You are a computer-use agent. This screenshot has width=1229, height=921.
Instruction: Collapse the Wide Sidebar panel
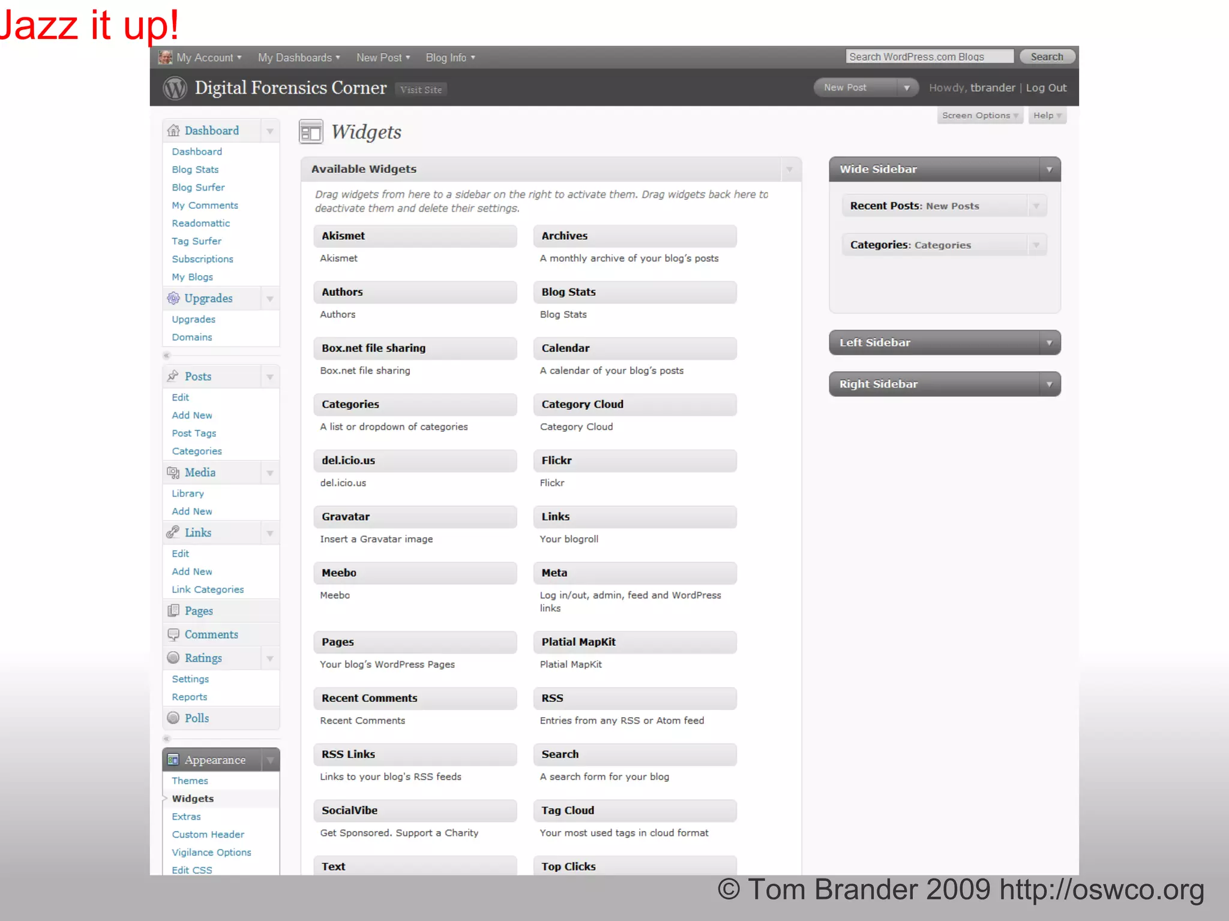1049,170
